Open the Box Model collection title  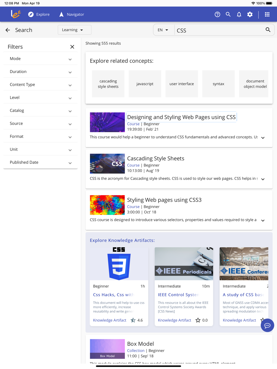(140, 344)
